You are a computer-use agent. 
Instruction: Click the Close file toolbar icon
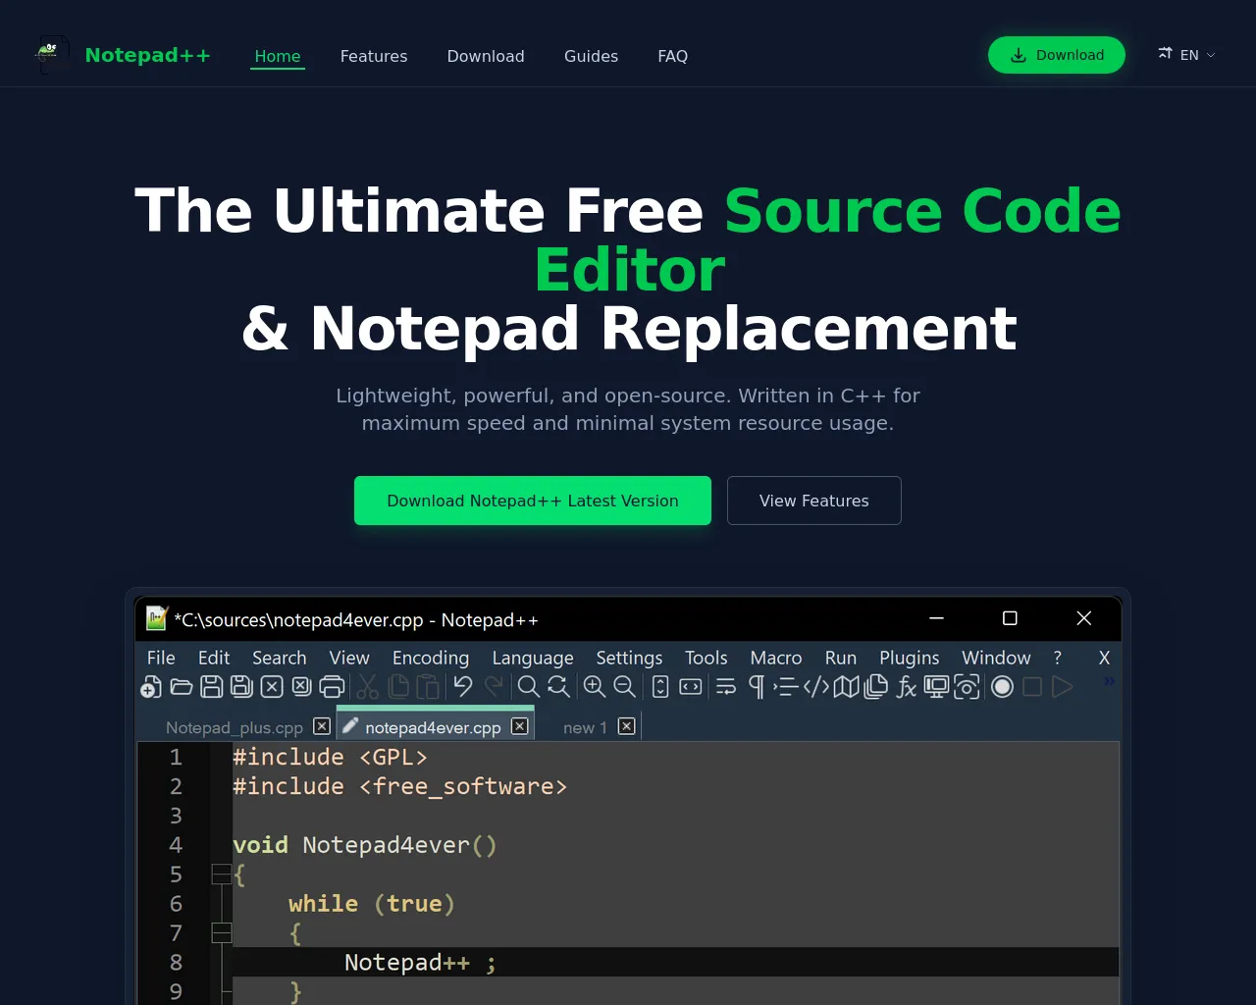(272, 687)
